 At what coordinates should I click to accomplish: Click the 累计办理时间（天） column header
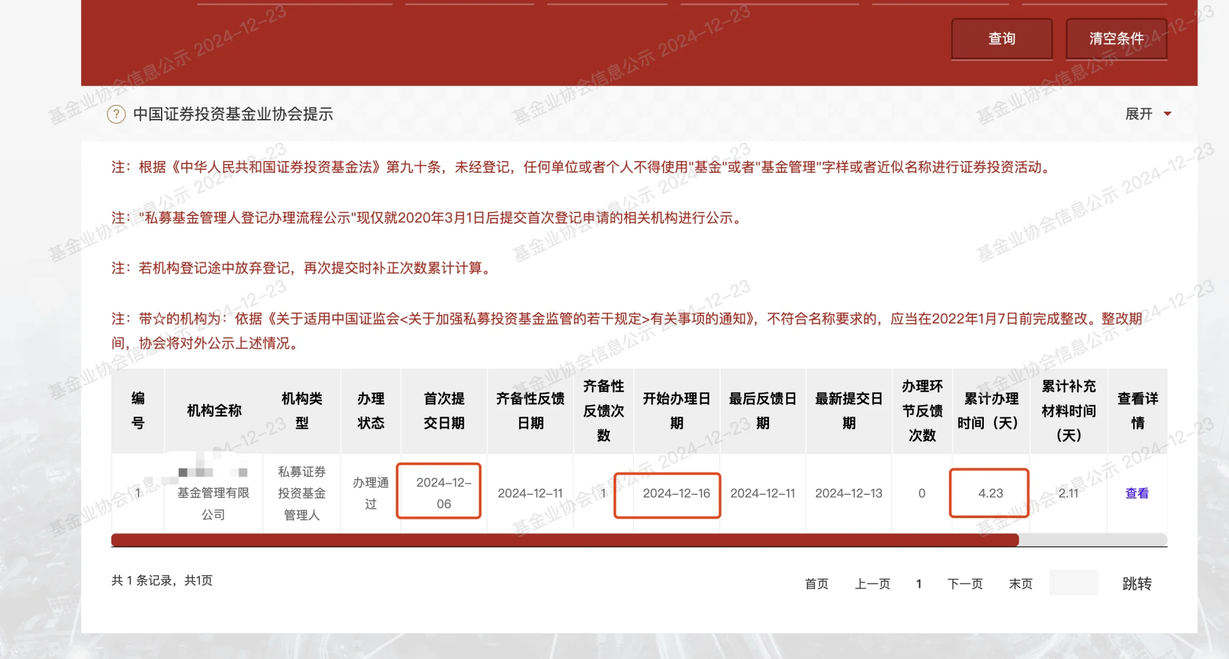click(x=991, y=411)
